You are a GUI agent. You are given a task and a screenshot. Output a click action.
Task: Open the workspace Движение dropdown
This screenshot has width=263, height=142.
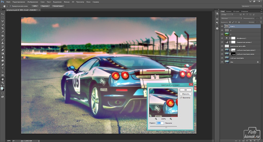click(252, 6)
